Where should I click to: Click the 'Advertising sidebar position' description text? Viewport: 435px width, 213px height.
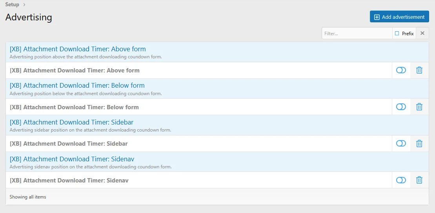click(x=91, y=130)
